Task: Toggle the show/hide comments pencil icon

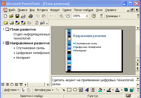Action: [x=11, y=23]
